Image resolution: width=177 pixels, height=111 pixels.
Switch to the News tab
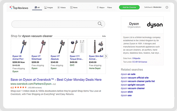click(74, 8)
